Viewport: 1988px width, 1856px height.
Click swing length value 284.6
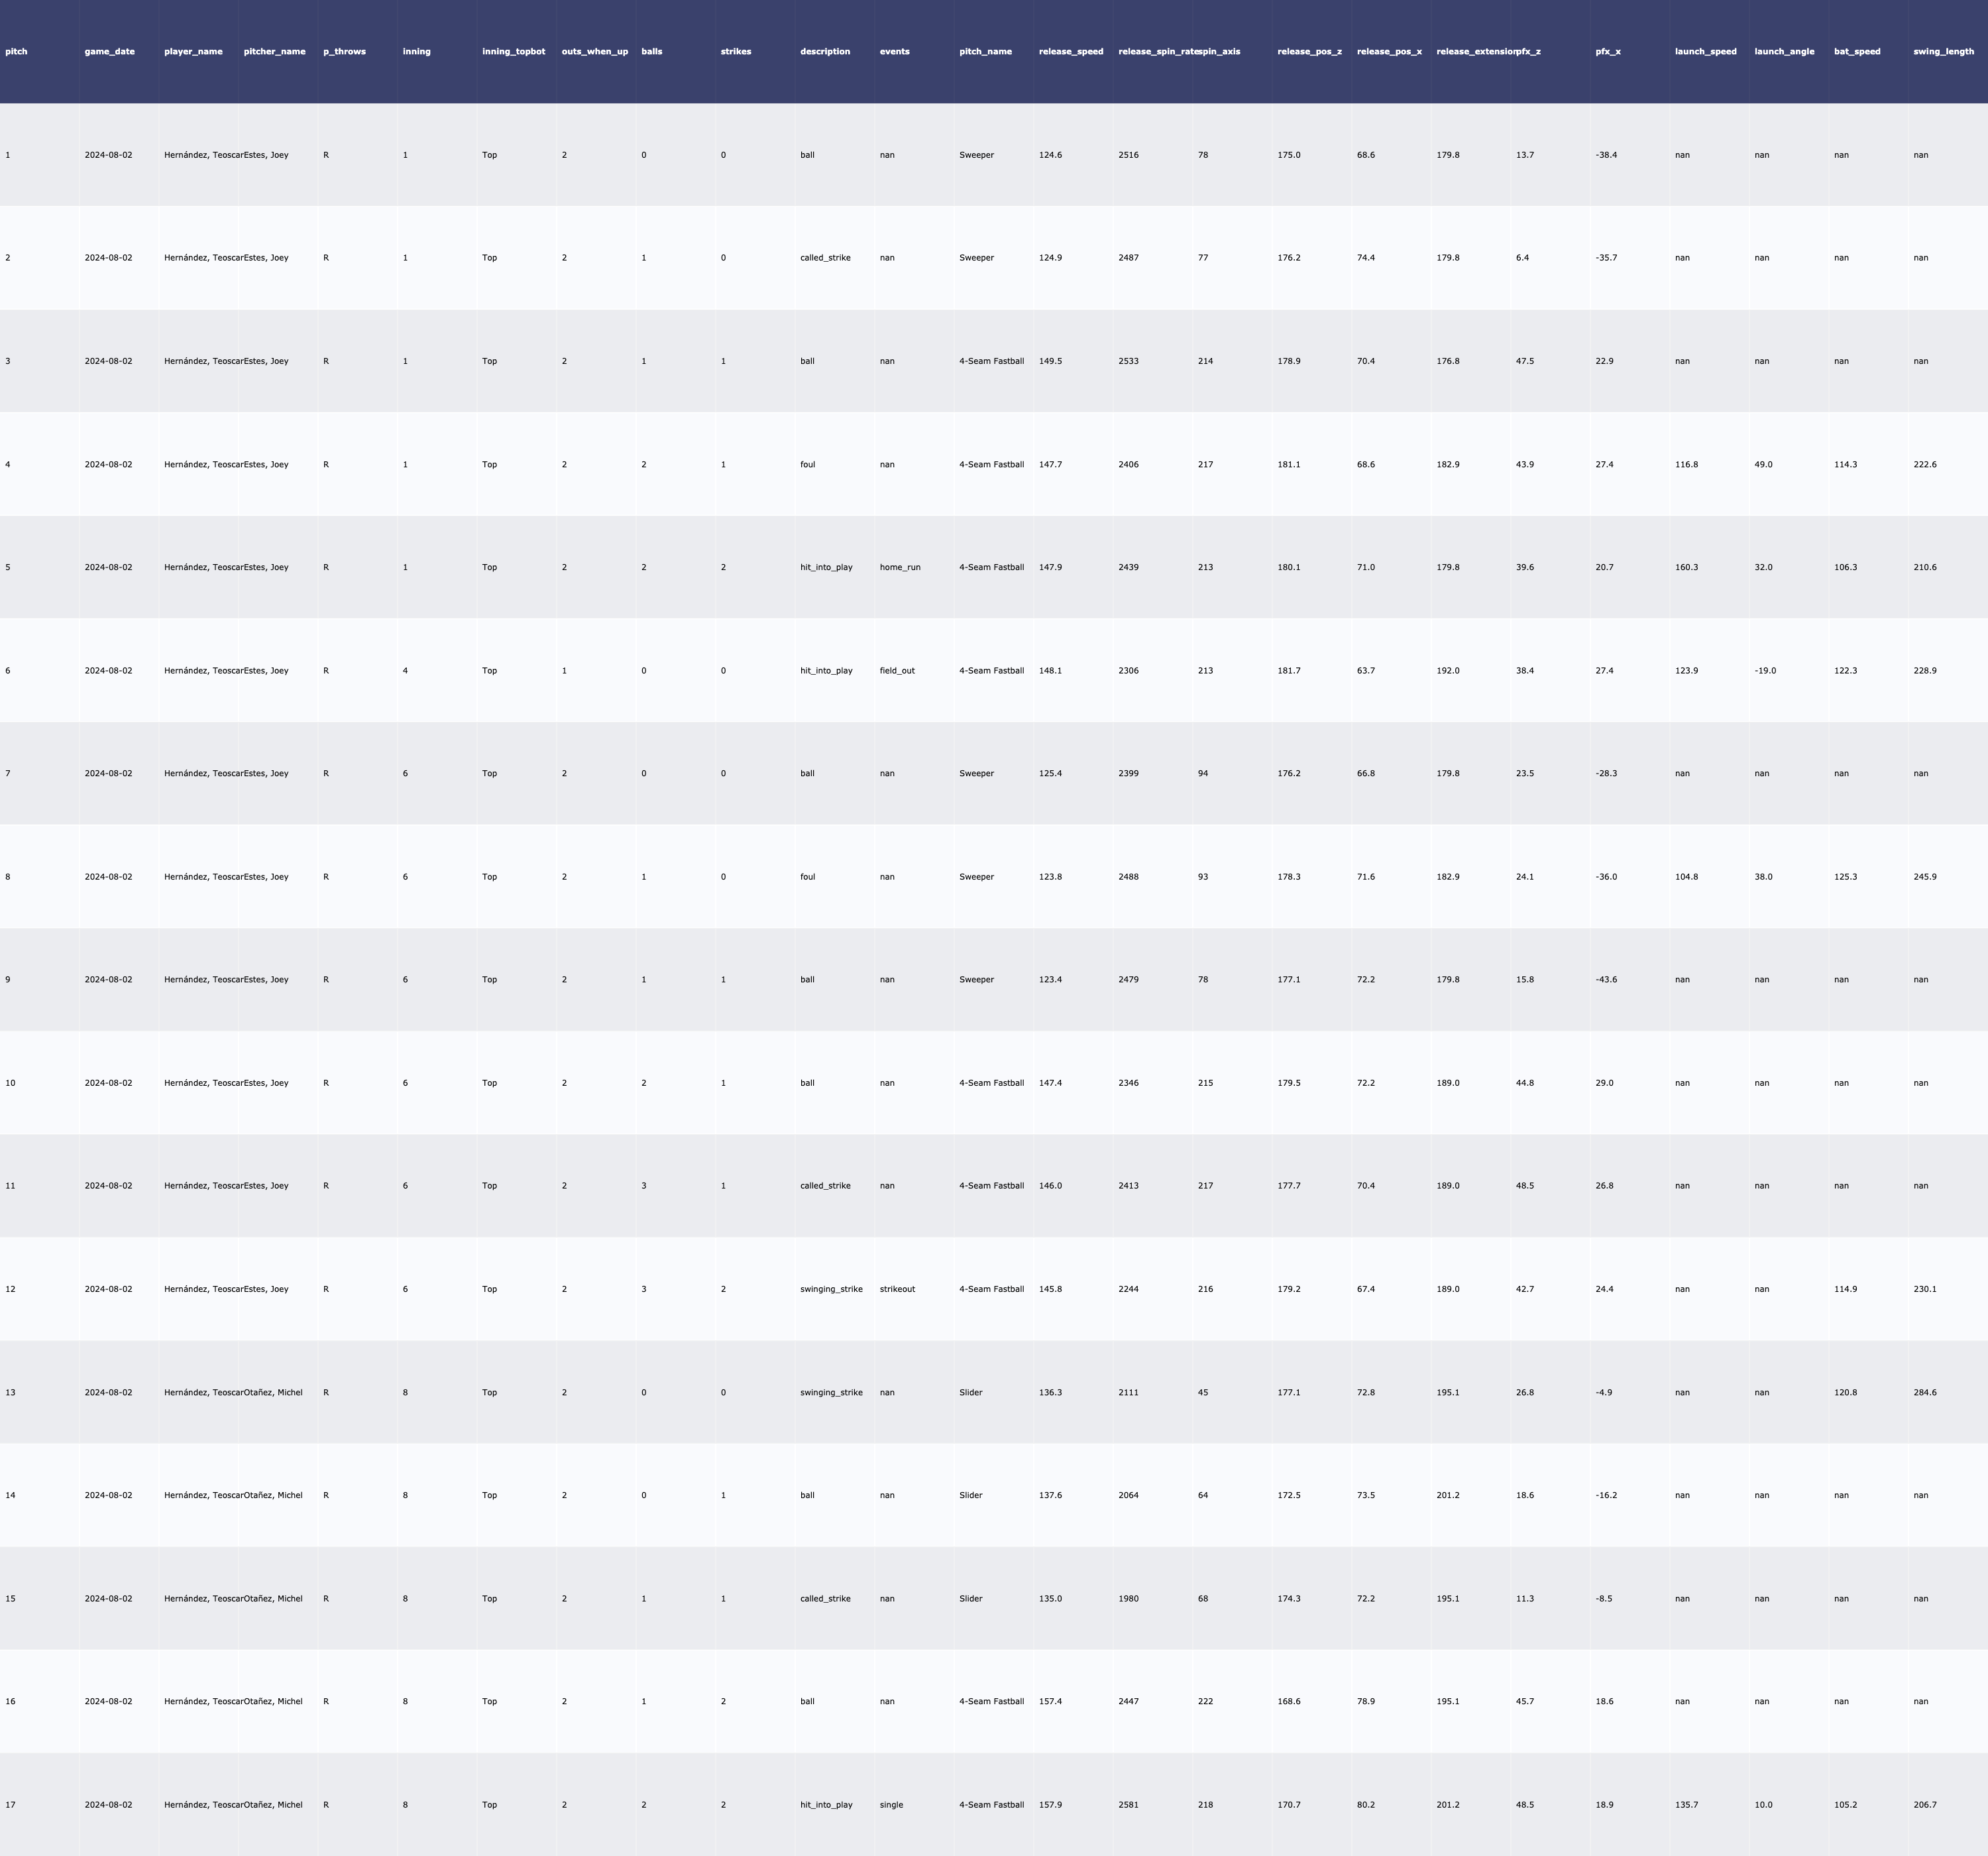1924,1393
